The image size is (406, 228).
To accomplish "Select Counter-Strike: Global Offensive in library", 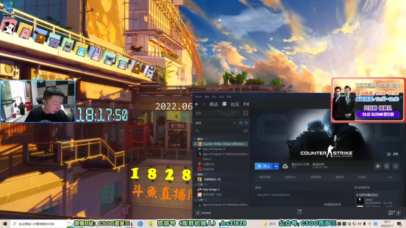I will 221,144.
